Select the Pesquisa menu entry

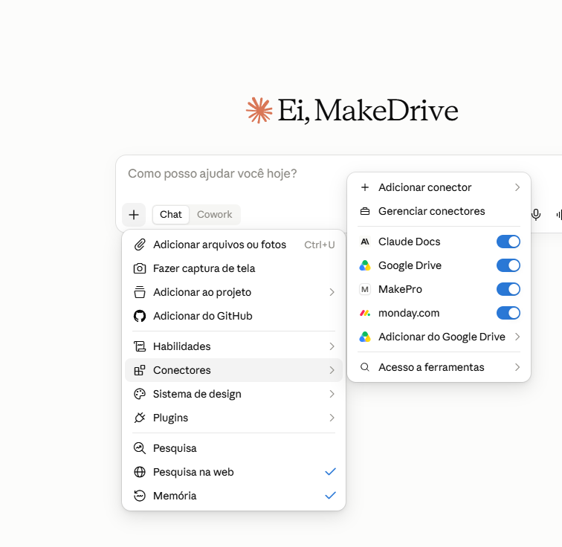pos(233,448)
